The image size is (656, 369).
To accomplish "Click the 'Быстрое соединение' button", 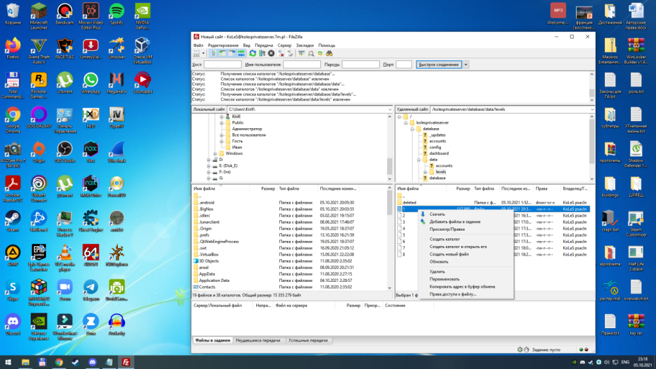I will point(438,65).
